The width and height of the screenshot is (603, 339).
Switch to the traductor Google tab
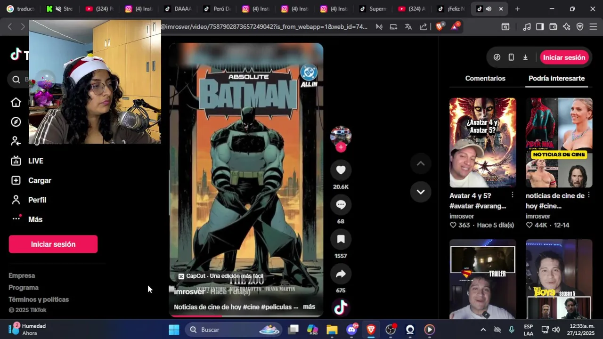tap(21, 9)
